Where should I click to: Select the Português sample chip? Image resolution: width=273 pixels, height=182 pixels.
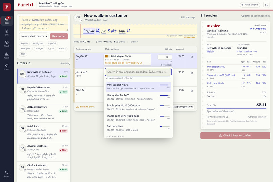pyautogui.click(x=26, y=49)
